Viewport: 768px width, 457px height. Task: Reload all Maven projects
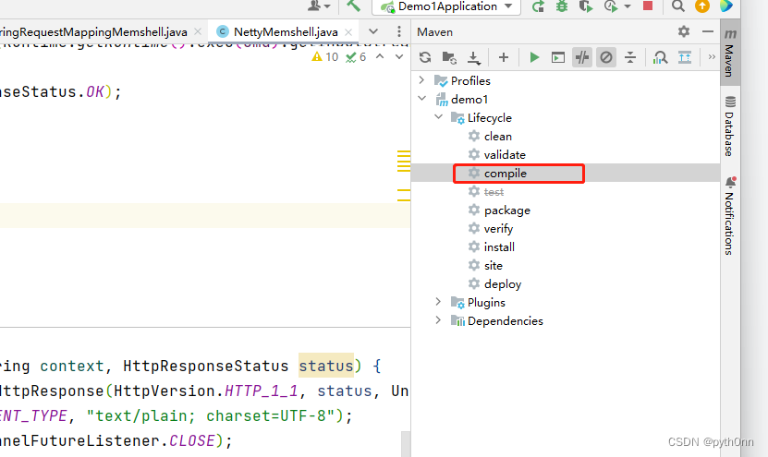coord(425,57)
